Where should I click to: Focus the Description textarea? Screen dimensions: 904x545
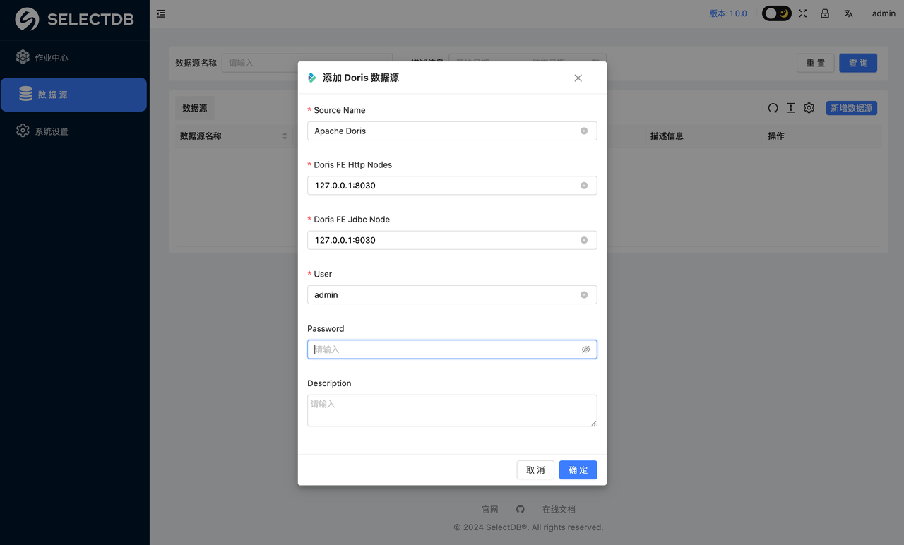pos(452,410)
